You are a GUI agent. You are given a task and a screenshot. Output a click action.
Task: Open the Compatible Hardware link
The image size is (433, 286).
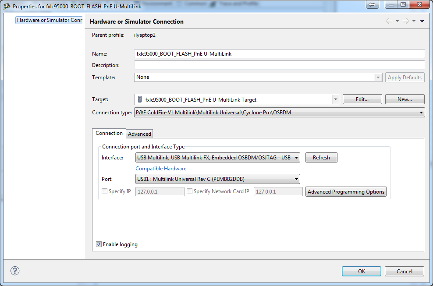click(161, 168)
